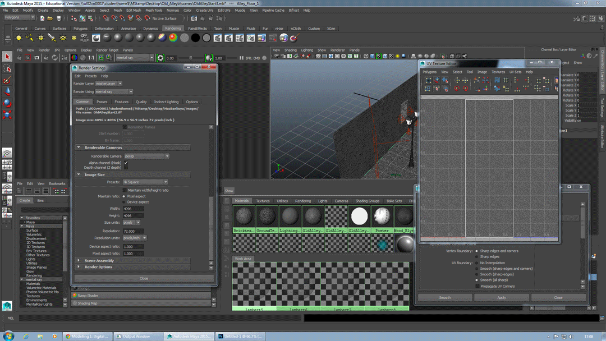Open the Create UVs menu

(x=204, y=11)
